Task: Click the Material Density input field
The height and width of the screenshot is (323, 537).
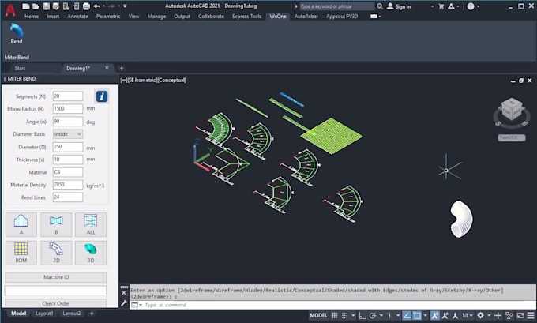Action: tap(68, 185)
